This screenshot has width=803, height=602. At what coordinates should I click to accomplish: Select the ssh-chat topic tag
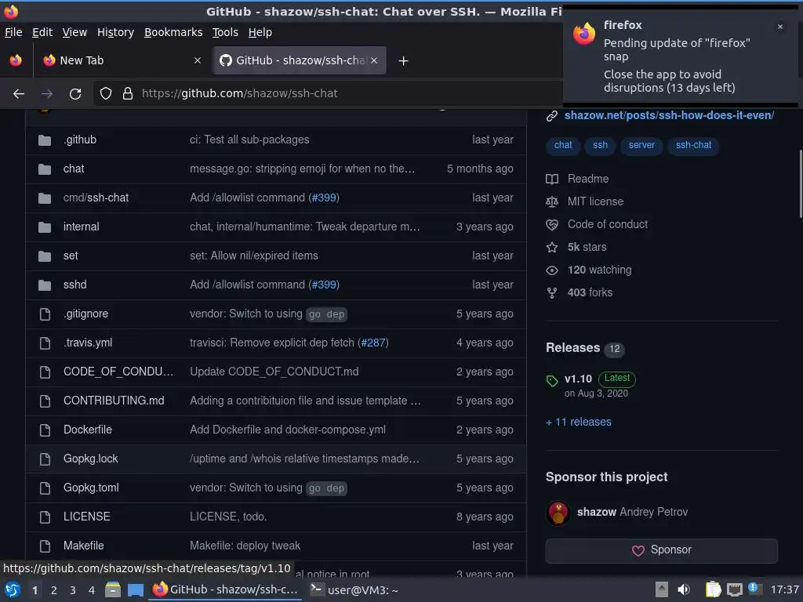pyautogui.click(x=693, y=145)
